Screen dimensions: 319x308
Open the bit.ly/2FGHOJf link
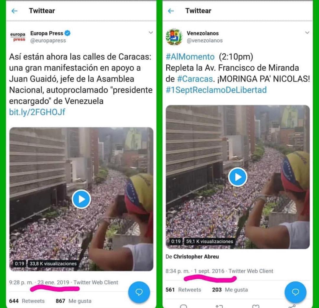[37, 112]
